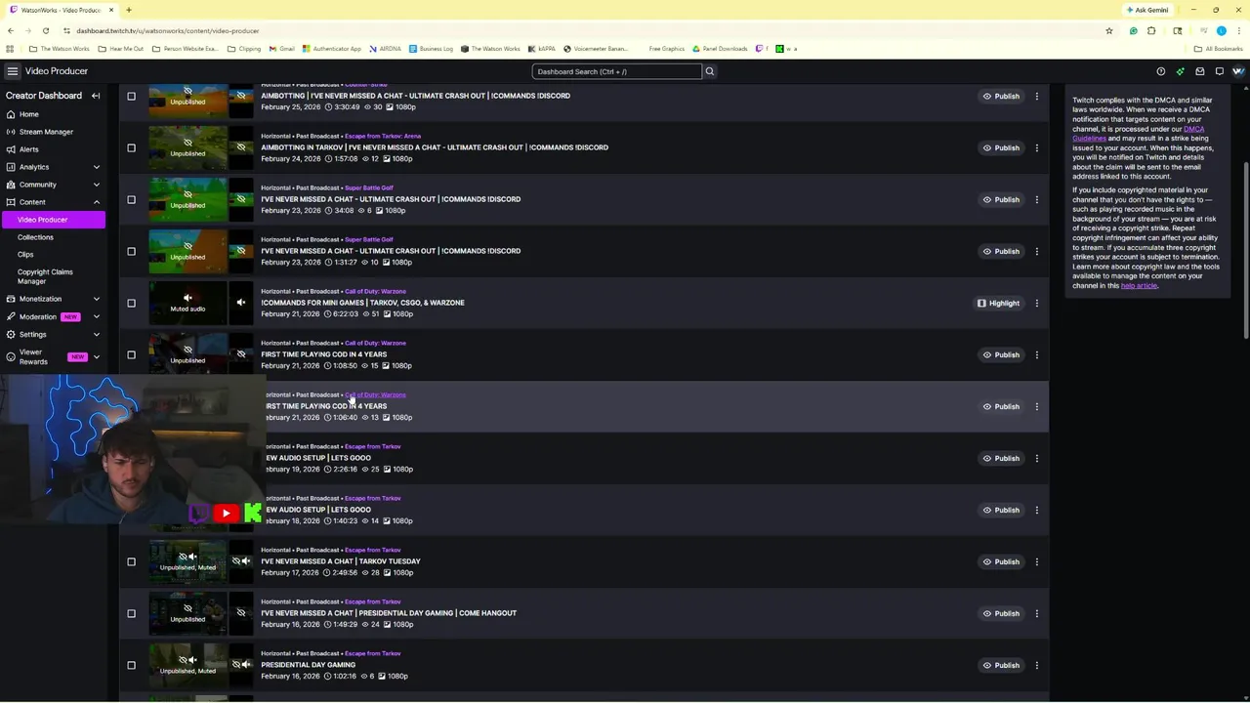This screenshot has width=1250, height=703.
Task: Expand the Analytics sidebar section
Action: (96, 167)
